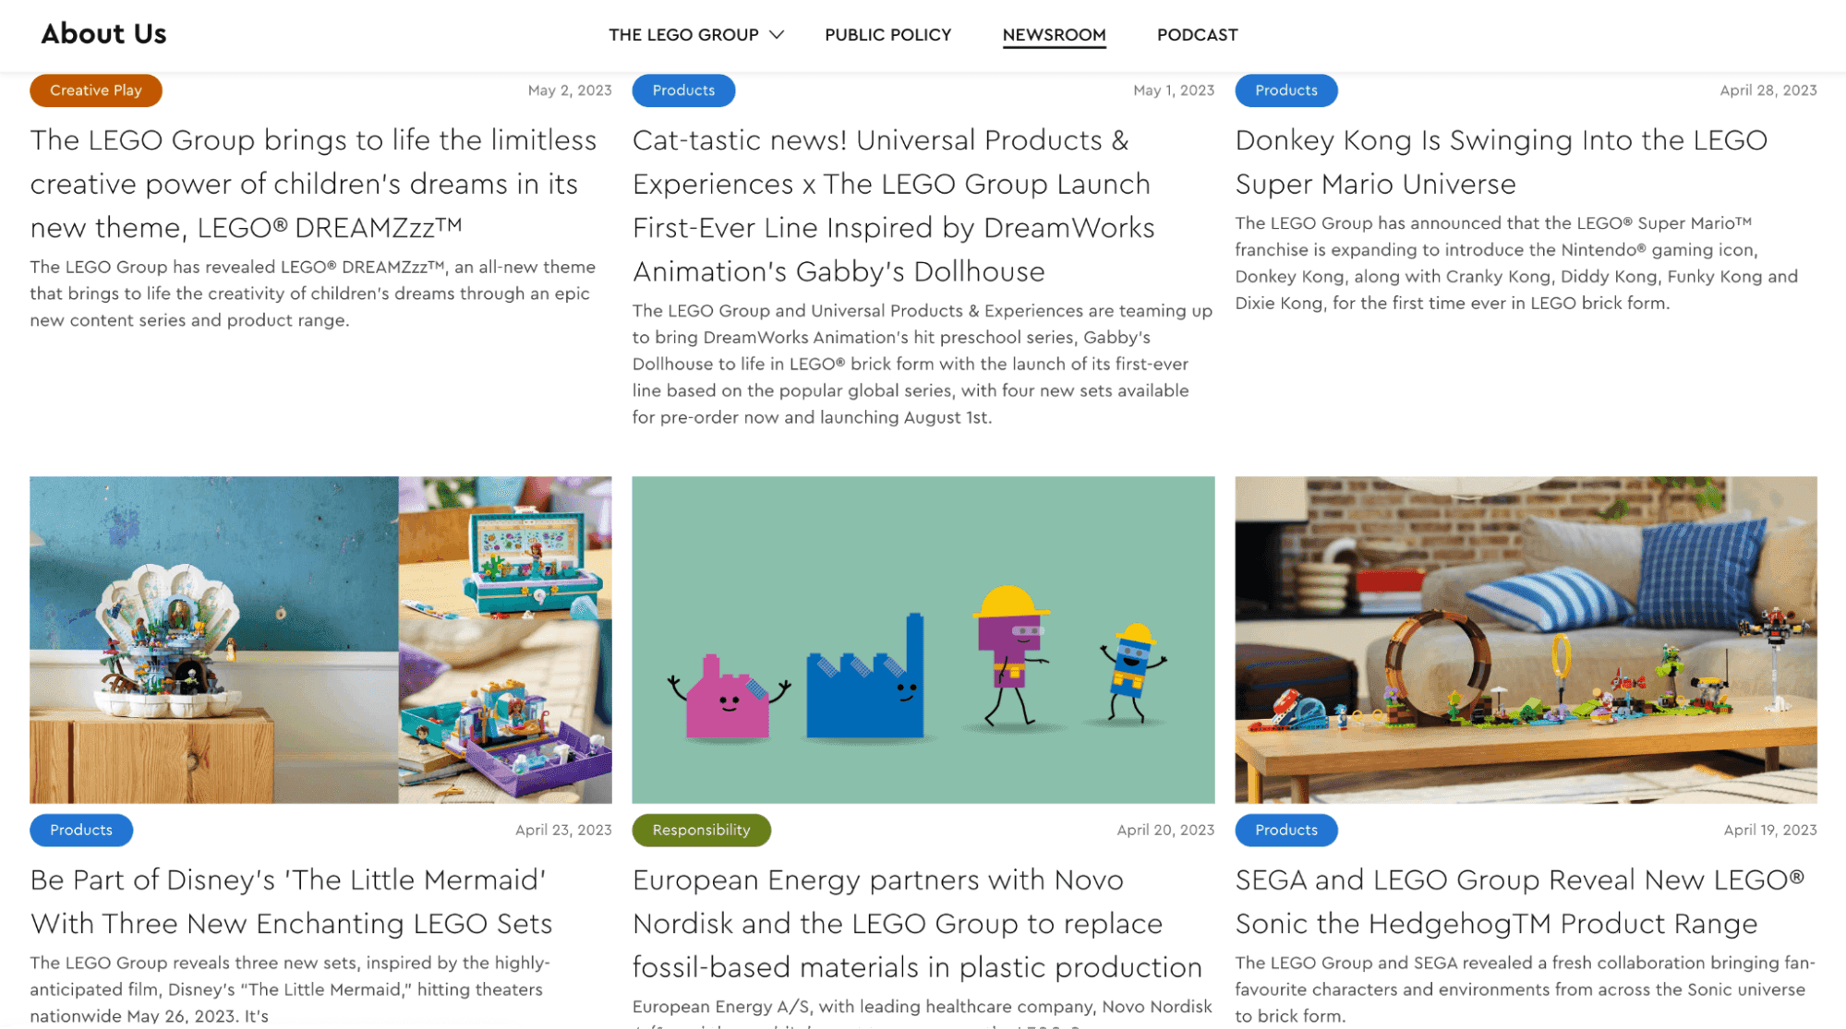
Task: Click the 'Products' badge on Donkey Kong article
Action: 1285,90
